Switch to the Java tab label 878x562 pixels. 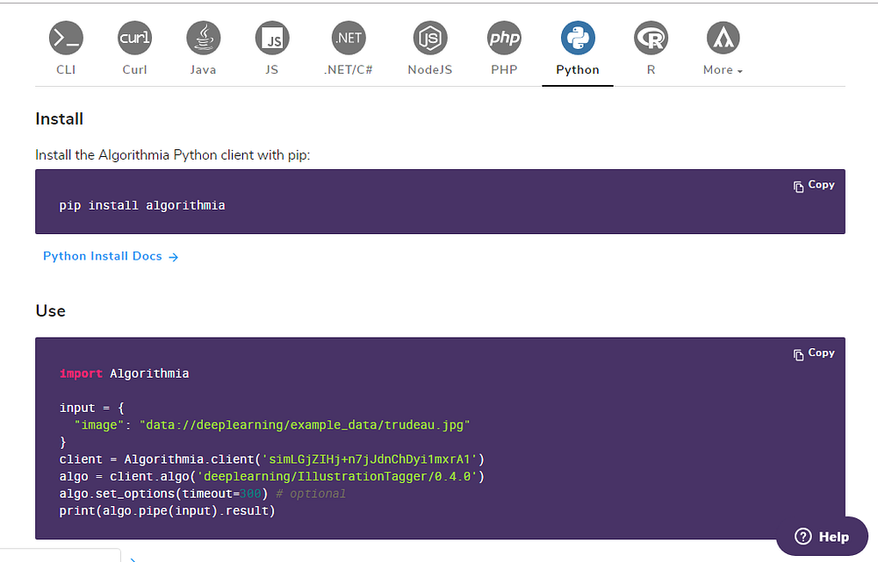[204, 70]
